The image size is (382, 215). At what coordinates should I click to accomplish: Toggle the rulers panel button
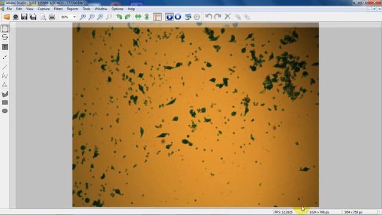(x=158, y=17)
